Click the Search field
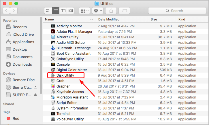This screenshot has width=209, height=125. pos(177,11)
